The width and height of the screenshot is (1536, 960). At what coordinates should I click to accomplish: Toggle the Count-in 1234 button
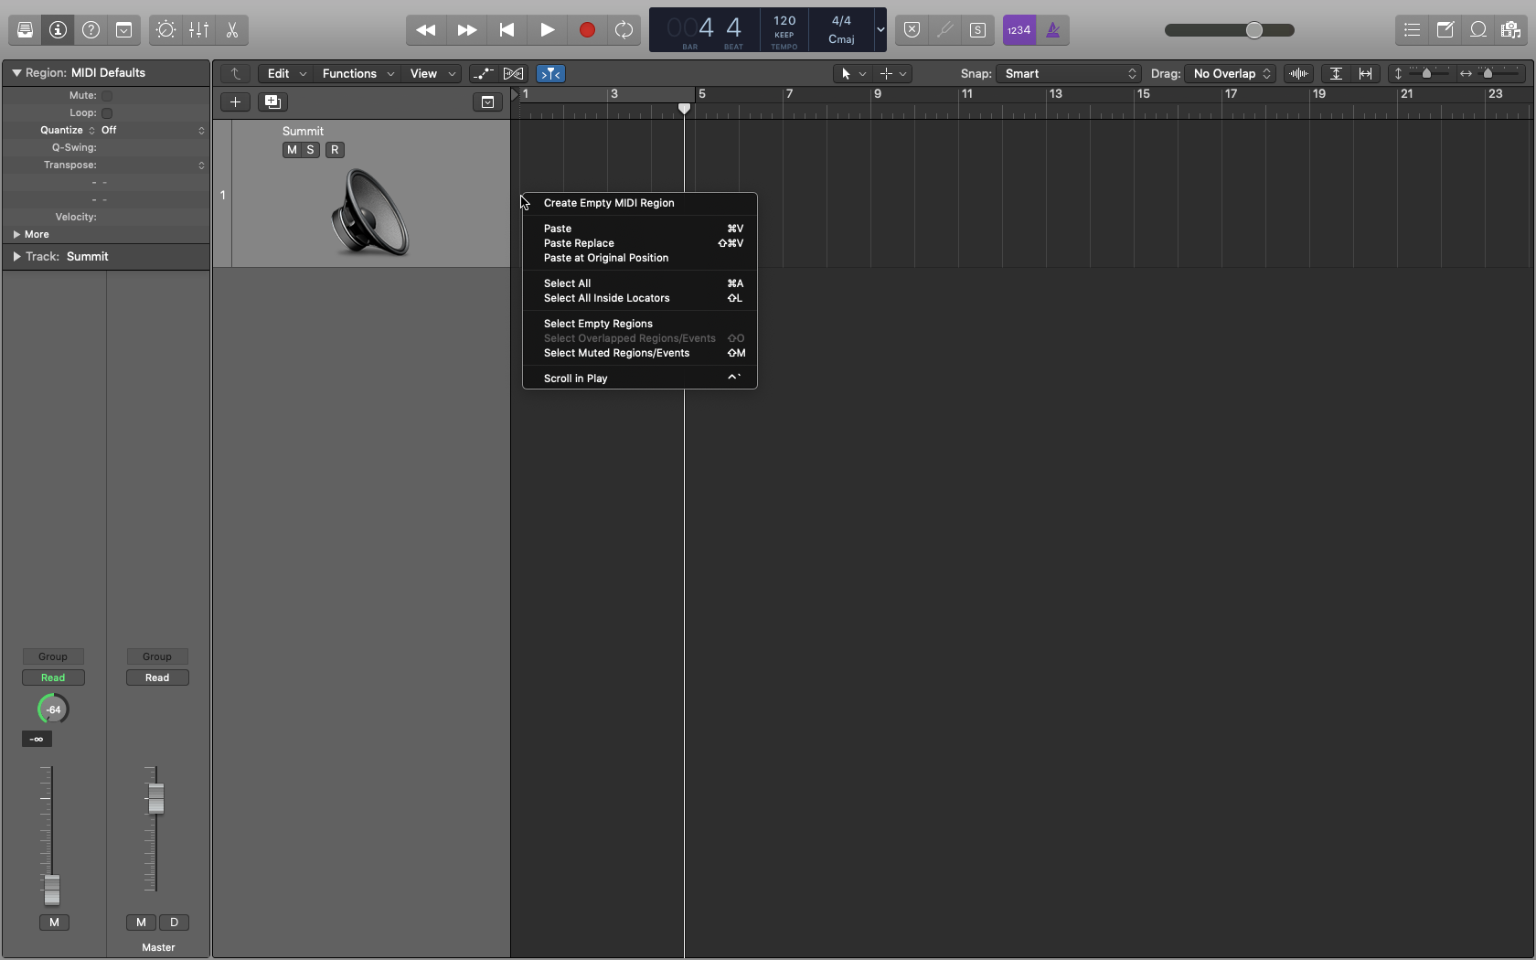(x=1019, y=30)
